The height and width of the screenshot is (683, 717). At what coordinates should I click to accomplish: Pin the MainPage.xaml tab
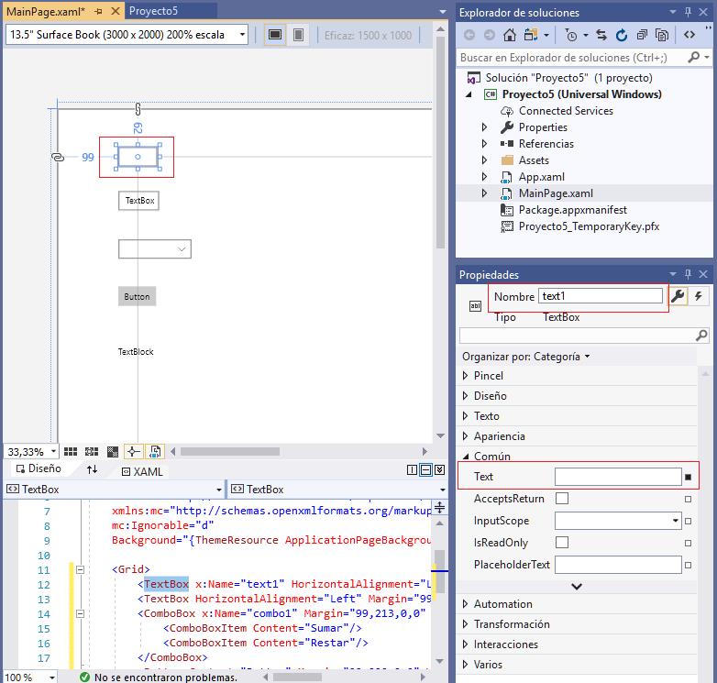(98, 12)
